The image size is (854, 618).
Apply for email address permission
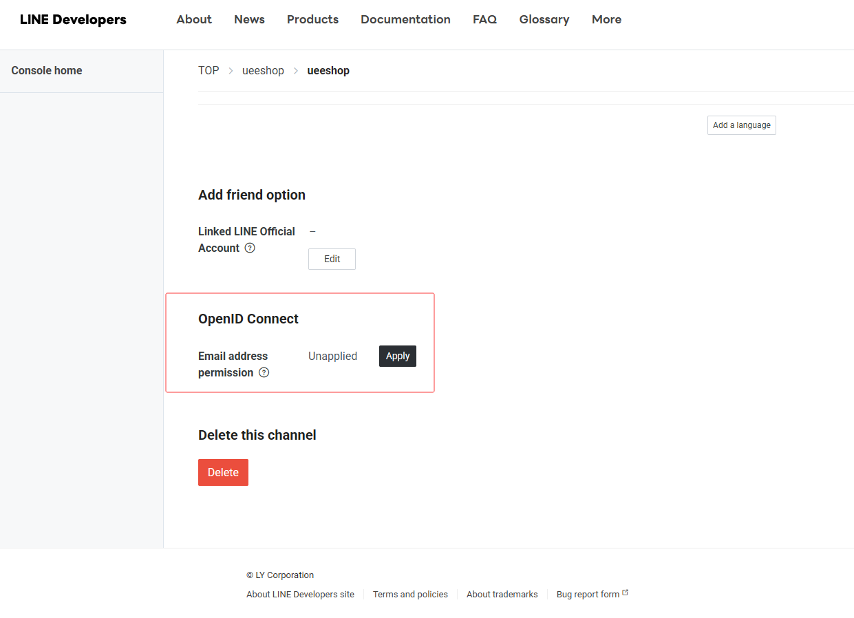397,356
